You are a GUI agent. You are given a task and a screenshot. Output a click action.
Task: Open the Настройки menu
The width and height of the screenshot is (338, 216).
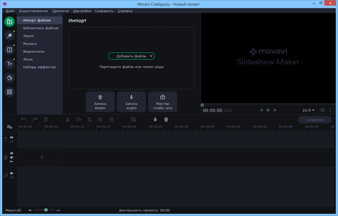click(x=81, y=11)
